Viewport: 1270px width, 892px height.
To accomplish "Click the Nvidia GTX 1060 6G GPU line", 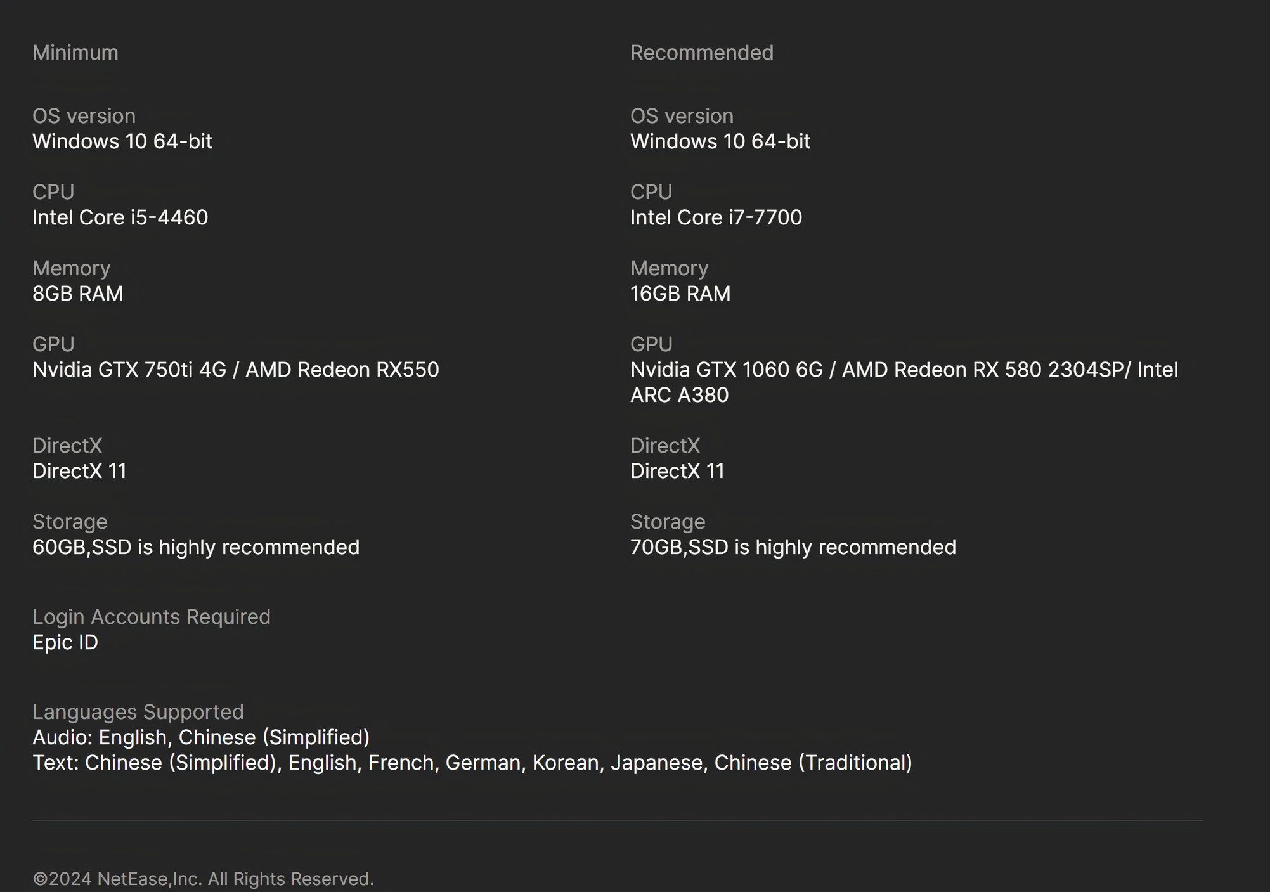I will pyautogui.click(x=904, y=370).
